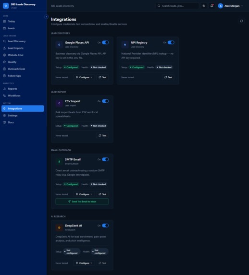Switch off the CSV Import toggle
The height and width of the screenshot is (275, 249).
(x=105, y=101)
